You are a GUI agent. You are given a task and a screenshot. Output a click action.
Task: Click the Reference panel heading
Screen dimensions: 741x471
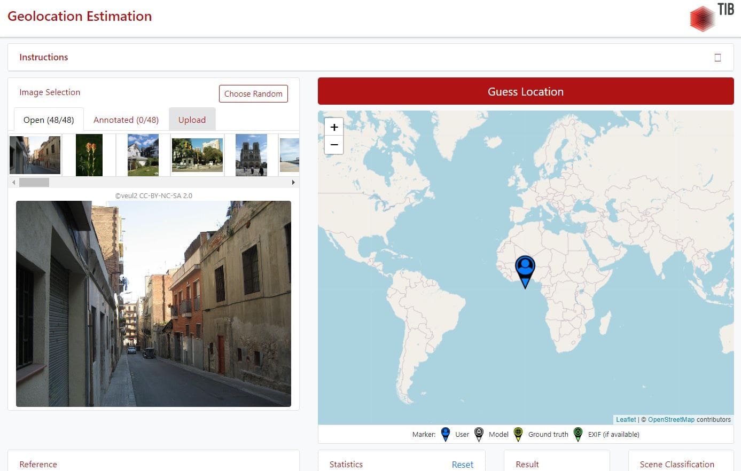38,465
